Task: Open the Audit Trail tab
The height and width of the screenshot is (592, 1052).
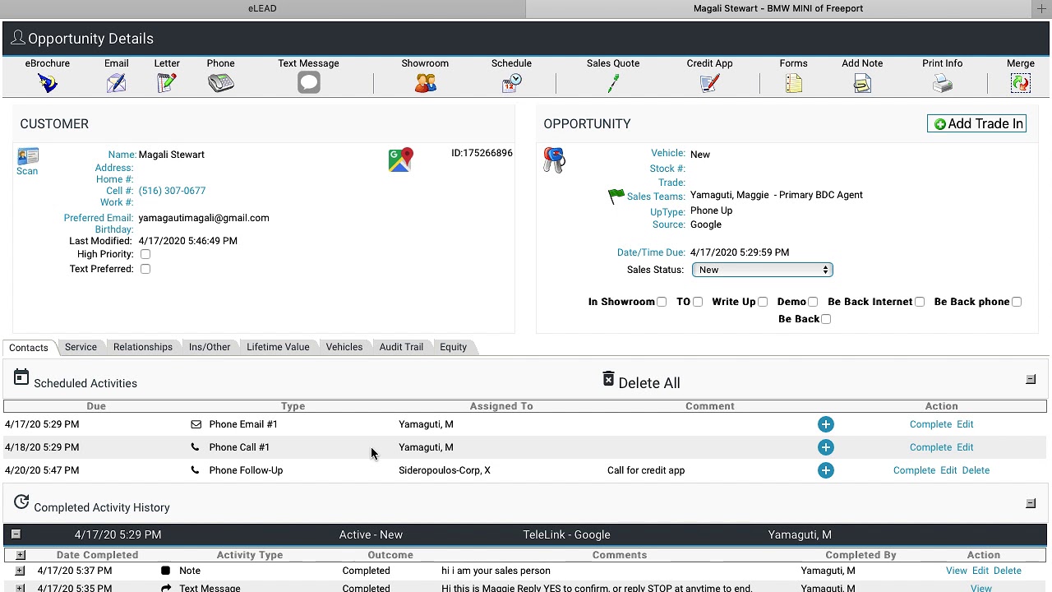Action: (x=401, y=347)
